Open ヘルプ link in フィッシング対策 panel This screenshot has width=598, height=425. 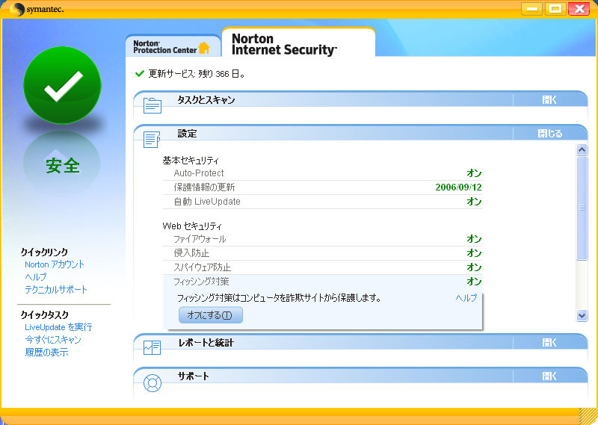[x=466, y=298]
